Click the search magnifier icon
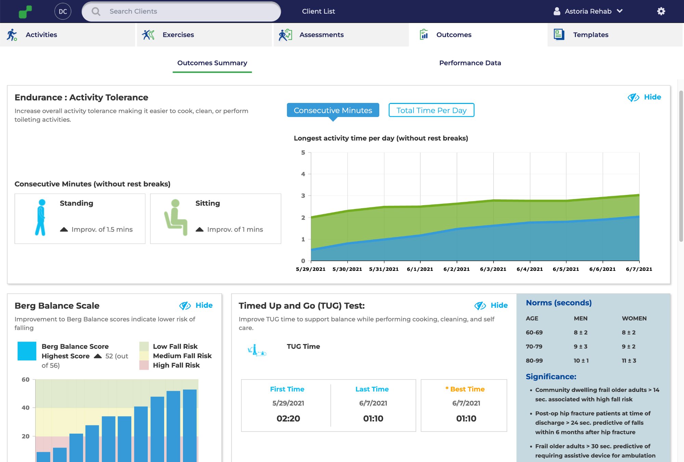Viewport: 684px width, 462px height. 96,11
